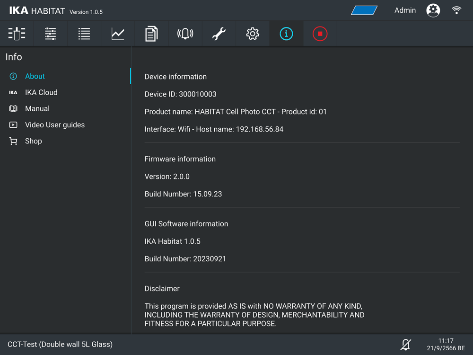This screenshot has height=355, width=473.
Task: Click the firmware Version: 2.0.0 text
Action: tap(167, 177)
